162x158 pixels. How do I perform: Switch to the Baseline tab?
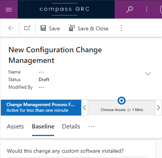[43, 127]
